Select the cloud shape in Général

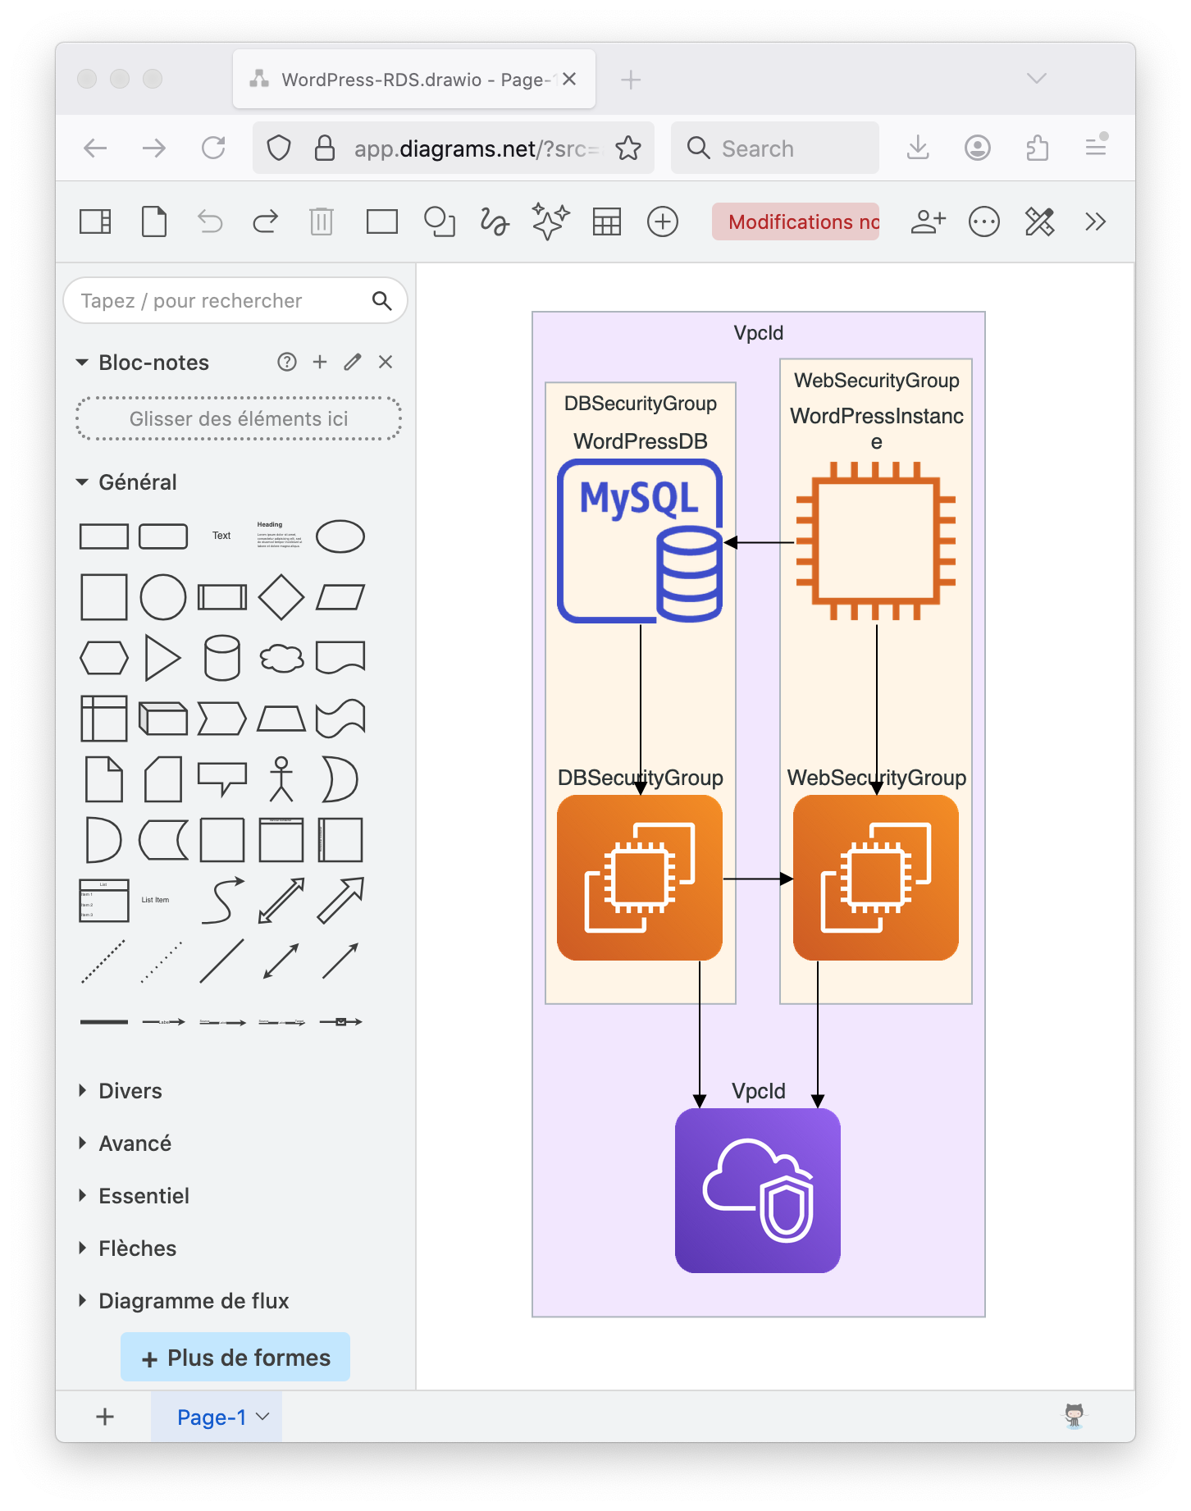[281, 658]
